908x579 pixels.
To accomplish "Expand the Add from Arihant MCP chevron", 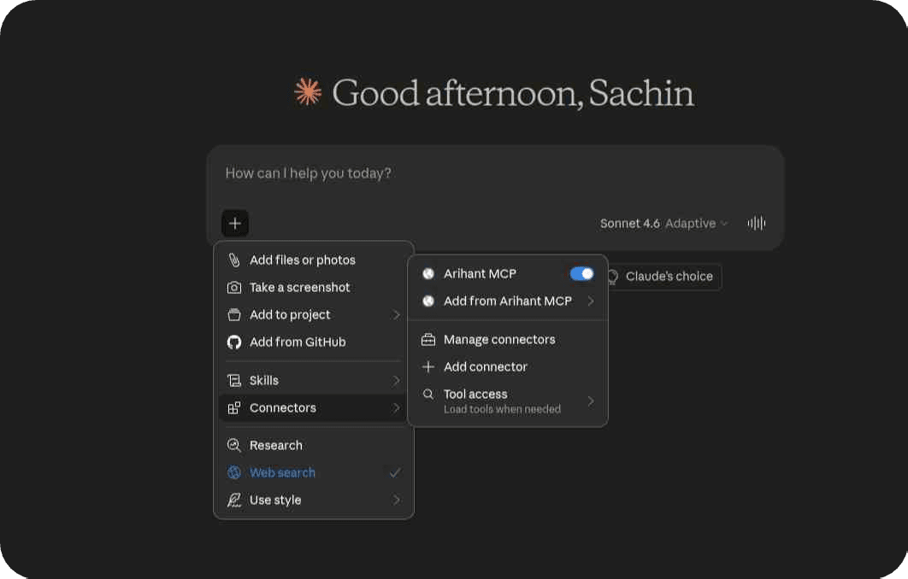I will [591, 301].
